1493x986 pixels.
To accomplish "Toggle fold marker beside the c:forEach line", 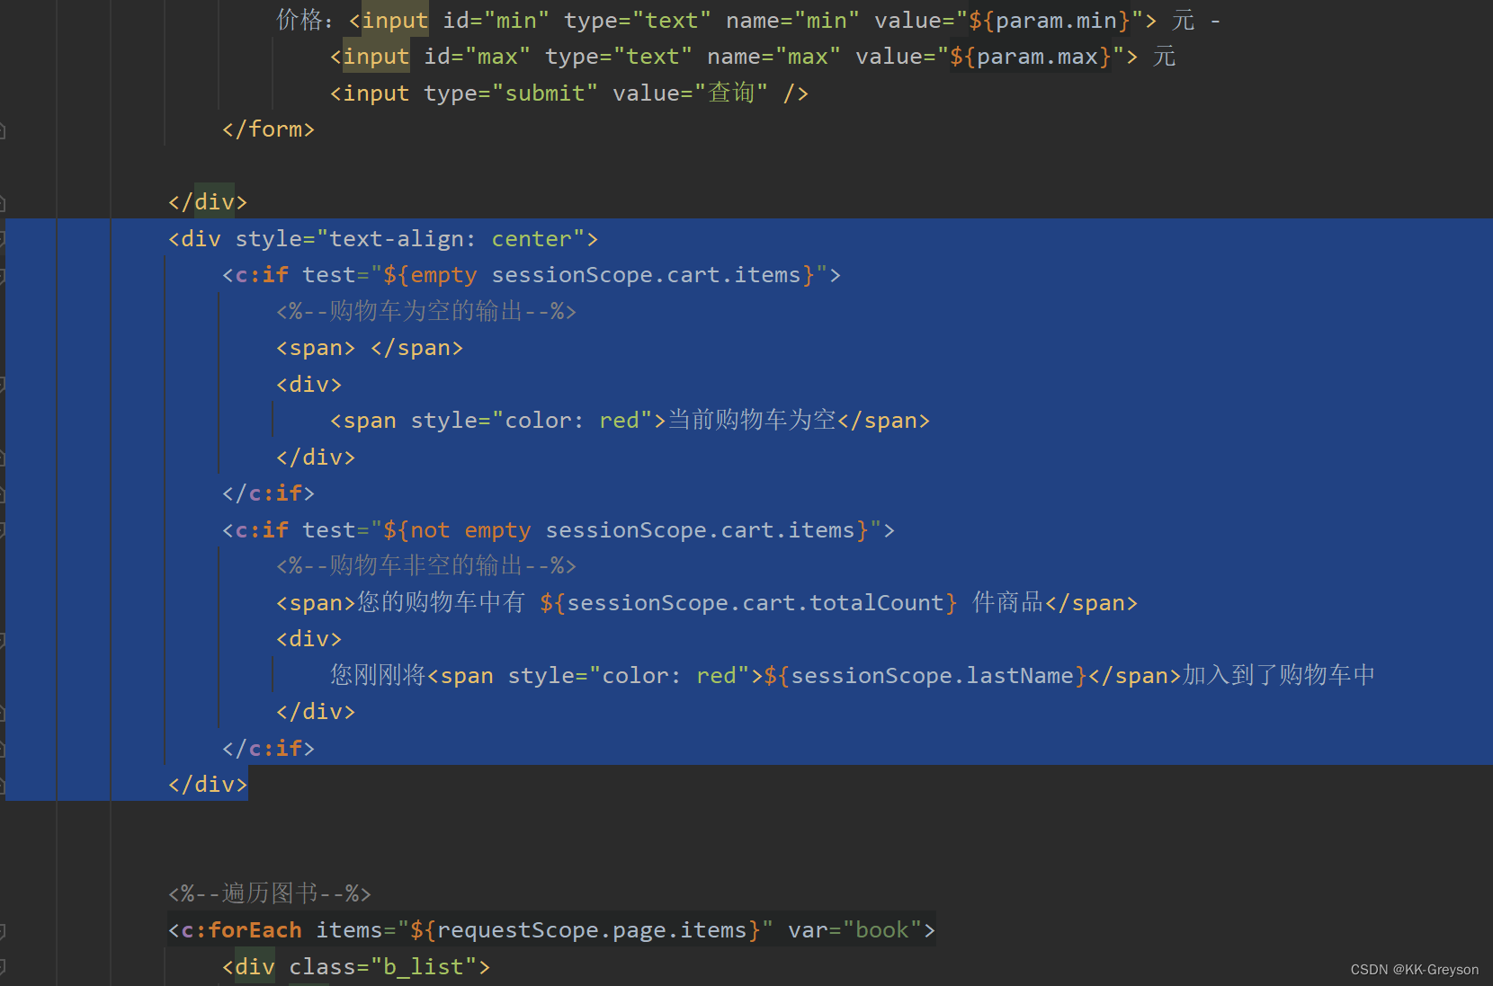I will click(x=3, y=931).
